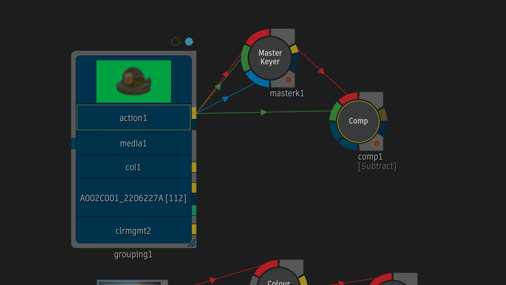Click the olive output tab on Comp node
This screenshot has width=506, height=285.
[383, 114]
